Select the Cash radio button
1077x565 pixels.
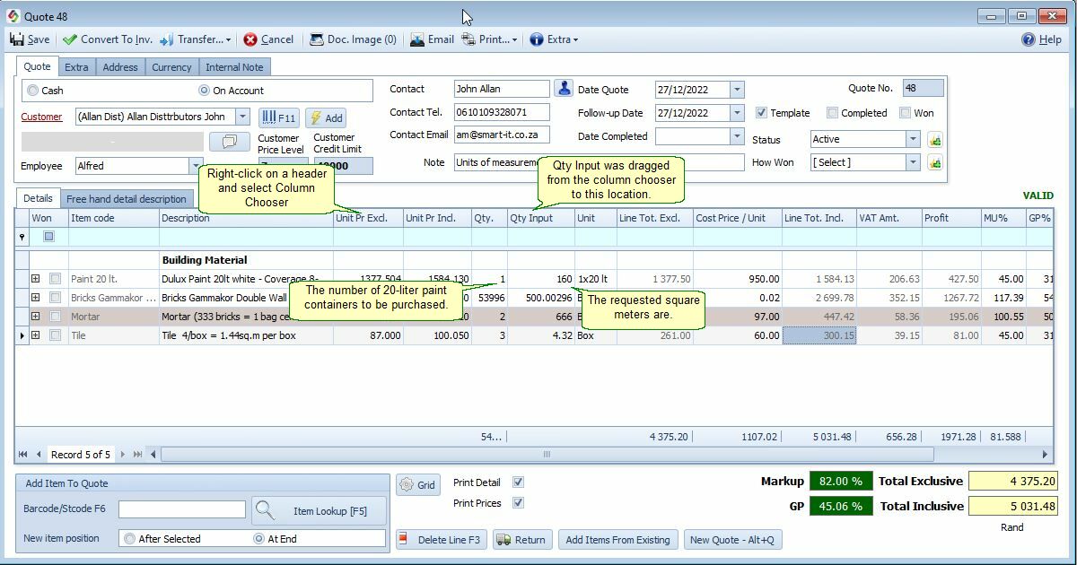pyautogui.click(x=34, y=91)
